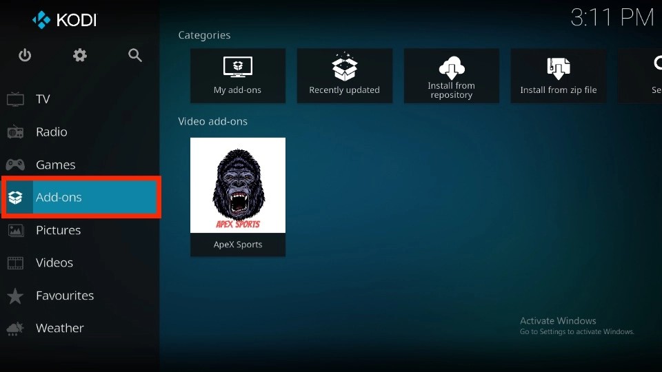This screenshot has width=662, height=372.
Task: Click the Weather cloud icon
Action: click(15, 329)
